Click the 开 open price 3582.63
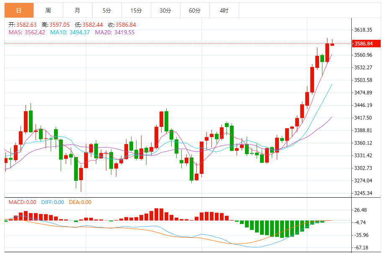This screenshot has width=384, height=253. 26,25
